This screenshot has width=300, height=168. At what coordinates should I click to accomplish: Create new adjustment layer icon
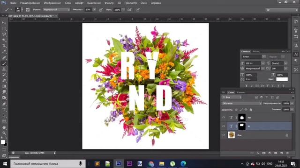coord(270,153)
